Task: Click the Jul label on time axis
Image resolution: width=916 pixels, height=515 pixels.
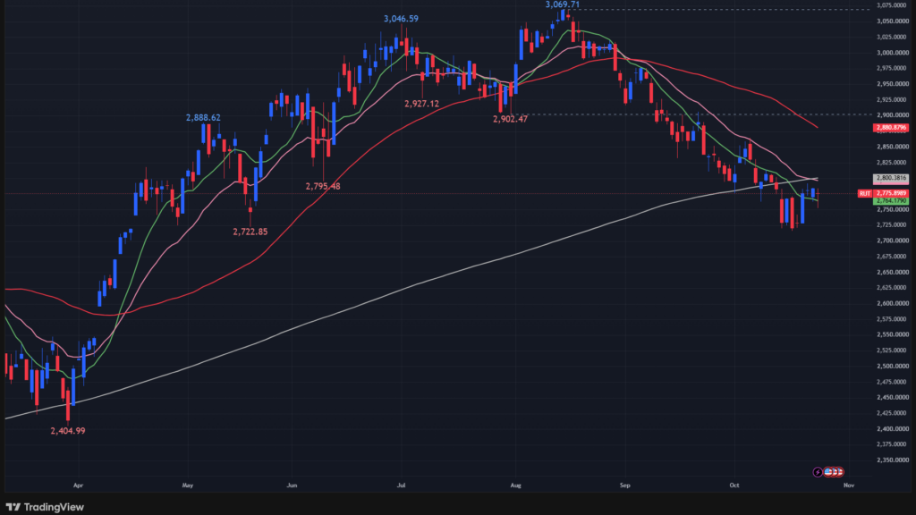Action: coord(402,485)
